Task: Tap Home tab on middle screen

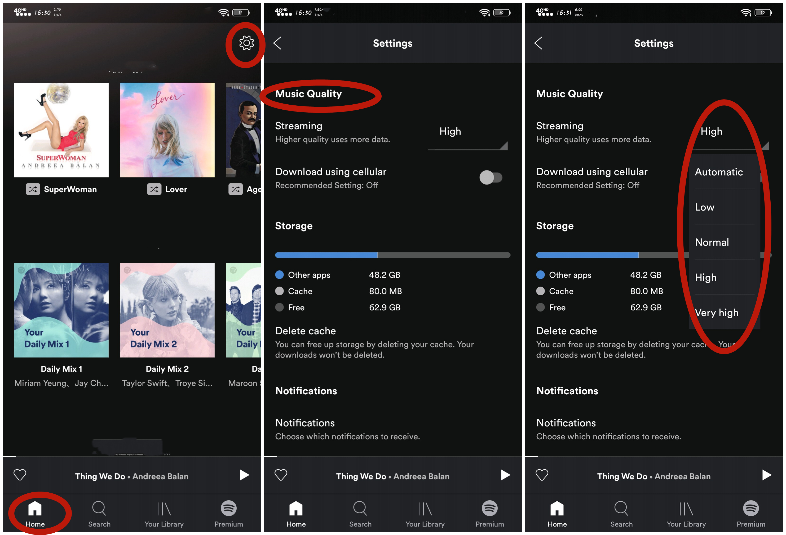Action: (296, 514)
